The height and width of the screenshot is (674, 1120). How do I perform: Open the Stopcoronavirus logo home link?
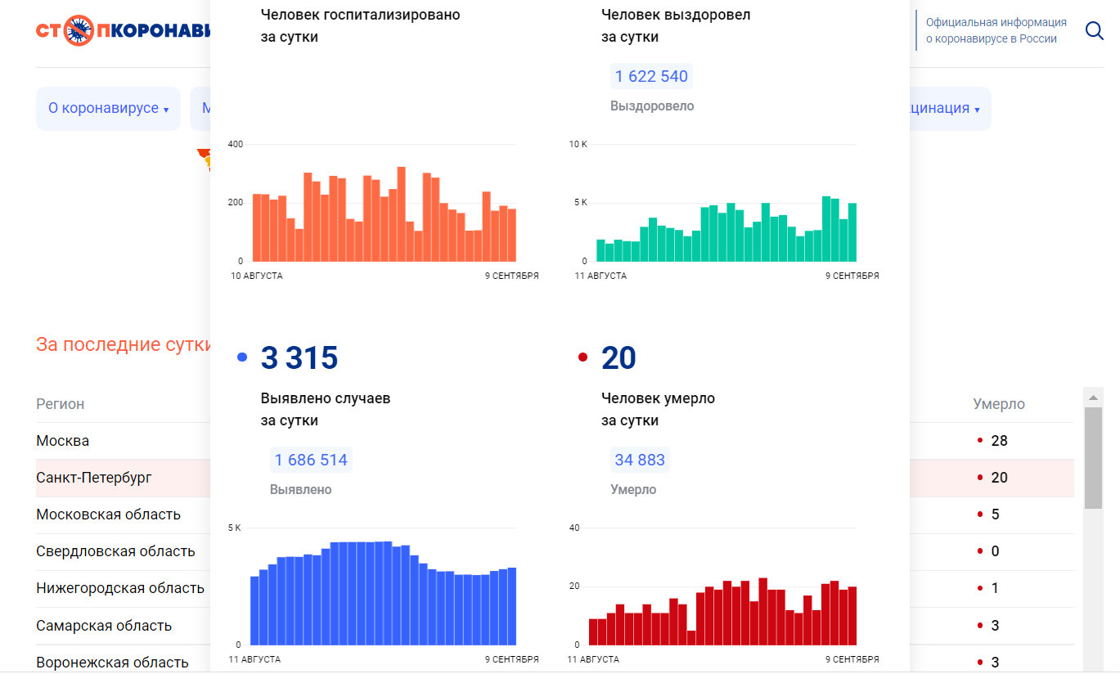[x=123, y=31]
